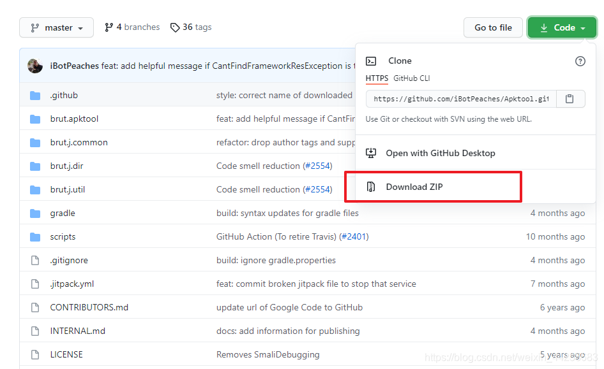This screenshot has height=369, width=604.
Task: Open the LICENSE file name
Action: [x=66, y=354]
